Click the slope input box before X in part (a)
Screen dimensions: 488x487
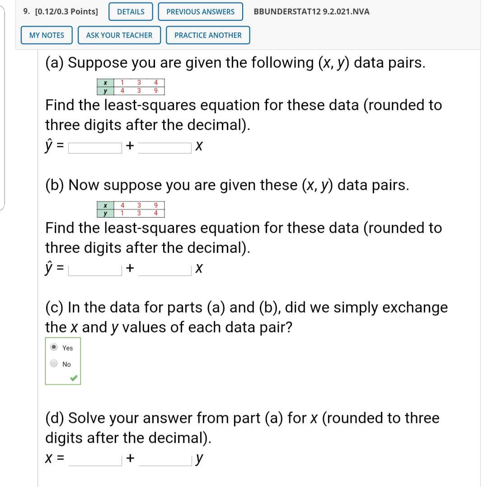click(165, 147)
